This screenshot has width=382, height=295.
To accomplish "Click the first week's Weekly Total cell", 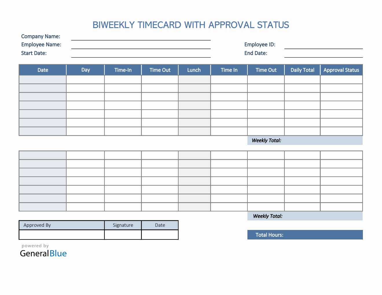I will click(305, 140).
